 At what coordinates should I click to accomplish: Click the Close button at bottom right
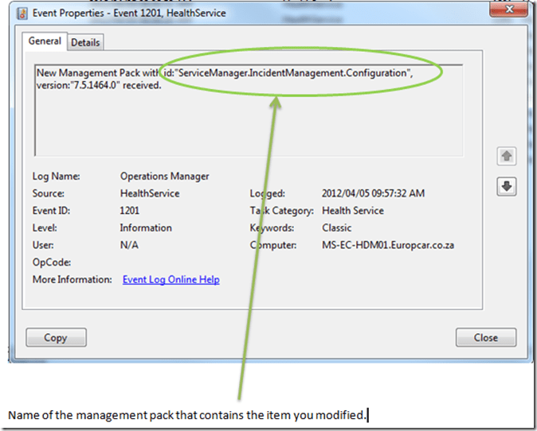pyautogui.click(x=485, y=337)
